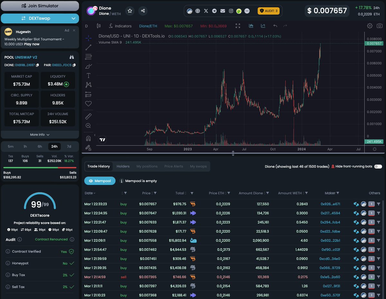Select the 1h timeframe tab

pyautogui.click(x=25, y=146)
